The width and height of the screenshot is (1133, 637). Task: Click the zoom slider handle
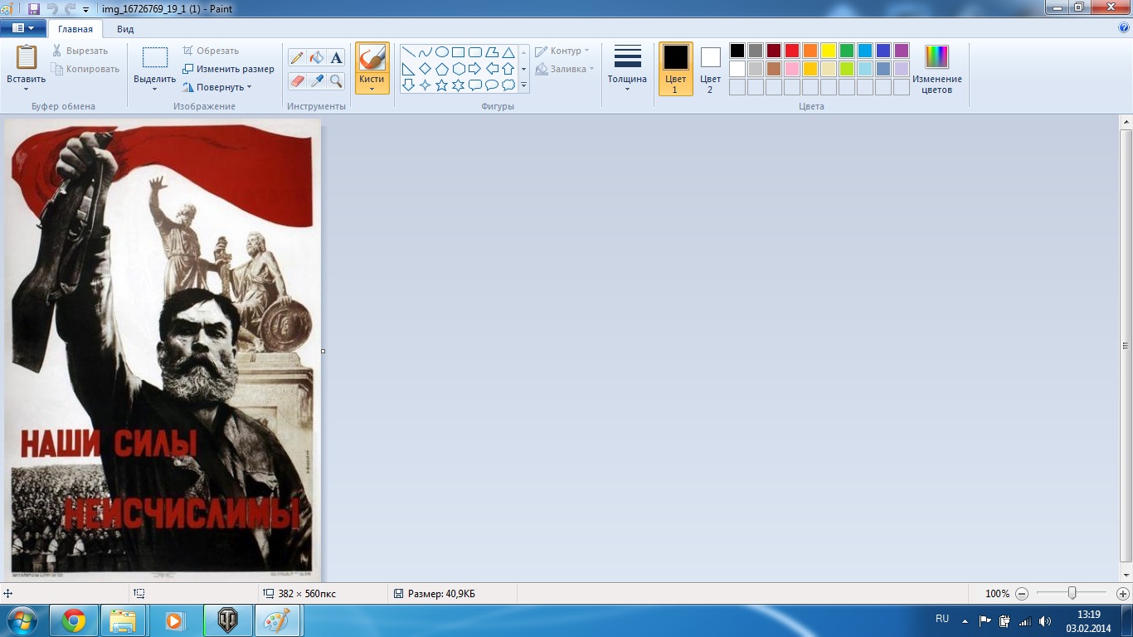(1072, 593)
